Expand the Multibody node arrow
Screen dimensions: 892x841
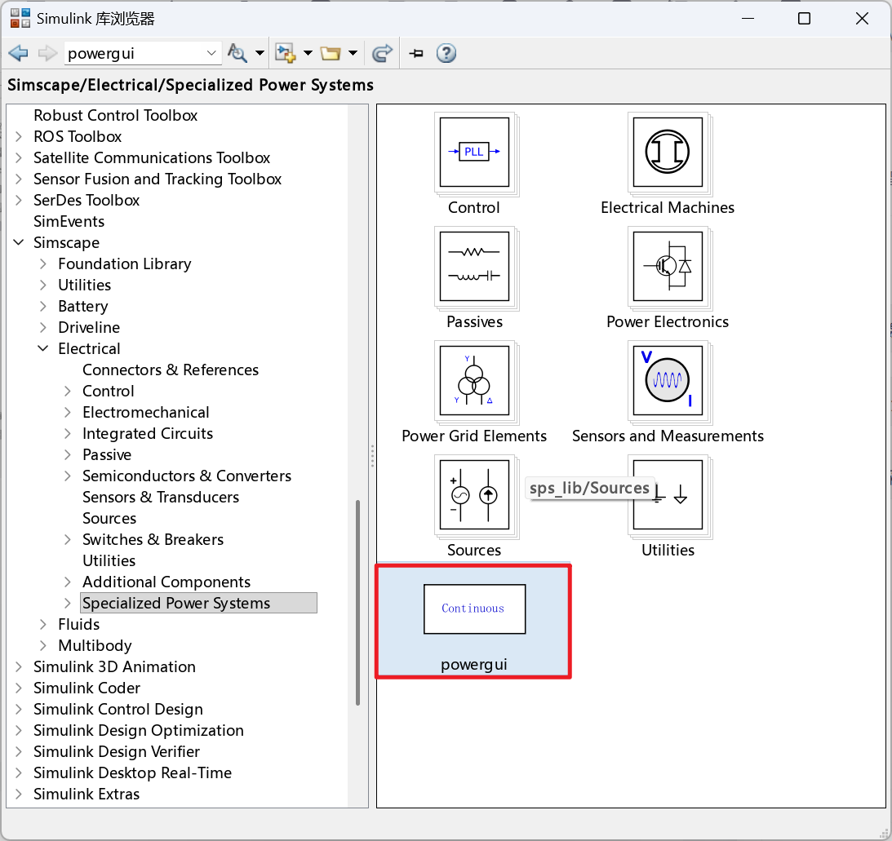pyautogui.click(x=43, y=646)
